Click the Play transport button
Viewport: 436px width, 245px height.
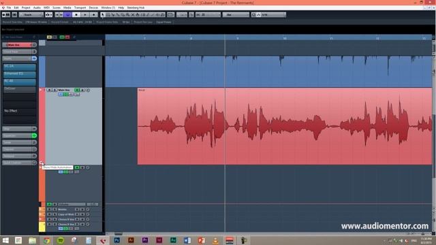[x=85, y=15]
